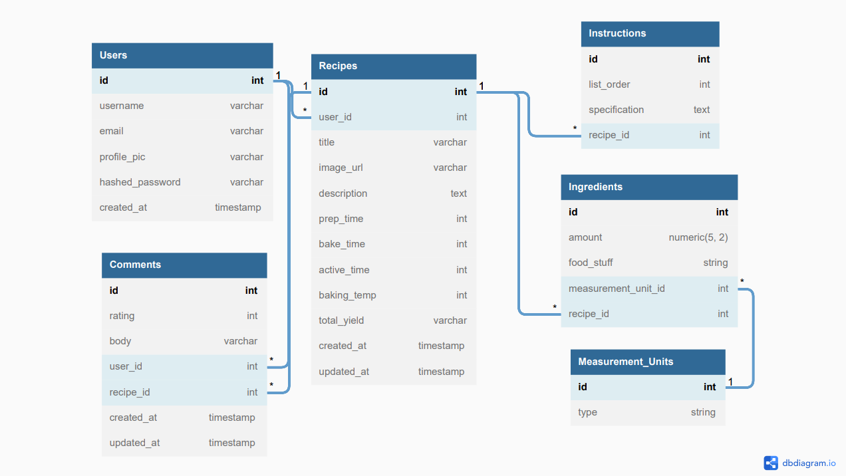Click rating field in Comments
Screen dimensions: 846x476
click(184, 316)
